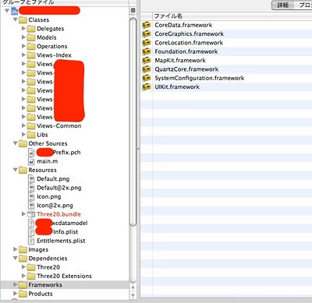The width and height of the screenshot is (312, 303).
Task: Click the UIKit.framework toolbox icon
Action: pyautogui.click(x=147, y=86)
